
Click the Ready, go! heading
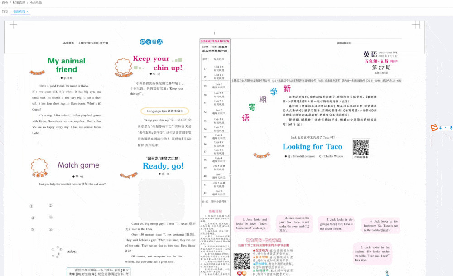click(163, 166)
